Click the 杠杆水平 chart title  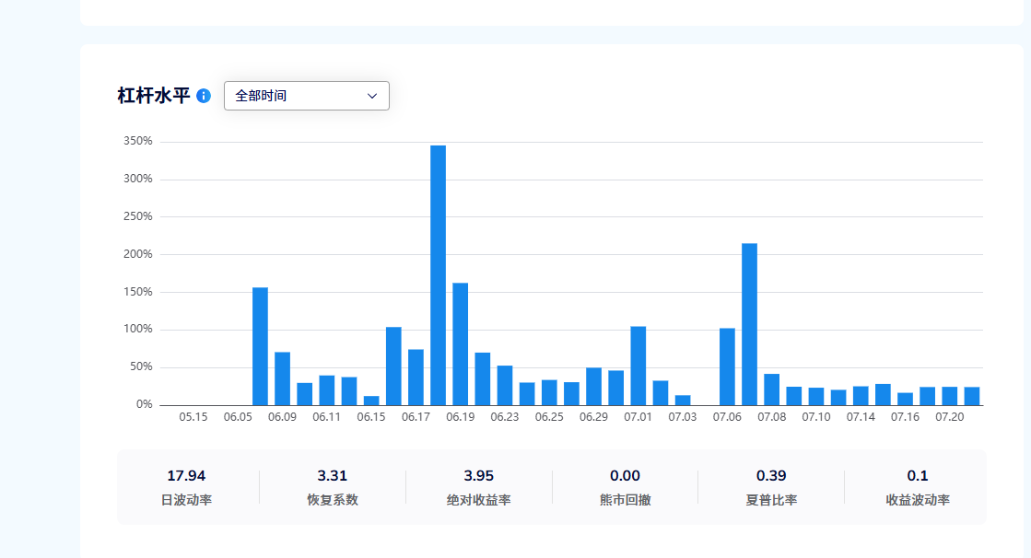coord(154,96)
